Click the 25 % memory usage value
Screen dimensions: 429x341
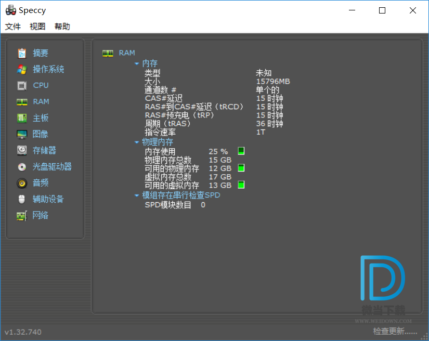[x=218, y=151]
